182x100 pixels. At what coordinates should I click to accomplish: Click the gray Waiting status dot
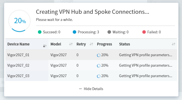(109, 32)
